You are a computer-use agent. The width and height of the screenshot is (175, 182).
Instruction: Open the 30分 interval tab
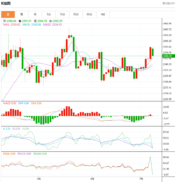click(76, 14)
